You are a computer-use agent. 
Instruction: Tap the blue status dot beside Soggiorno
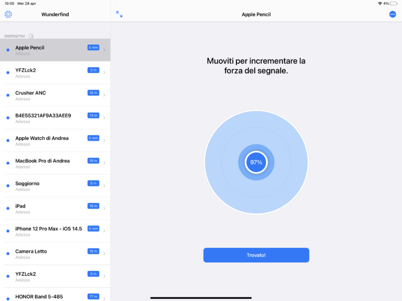[x=8, y=186]
